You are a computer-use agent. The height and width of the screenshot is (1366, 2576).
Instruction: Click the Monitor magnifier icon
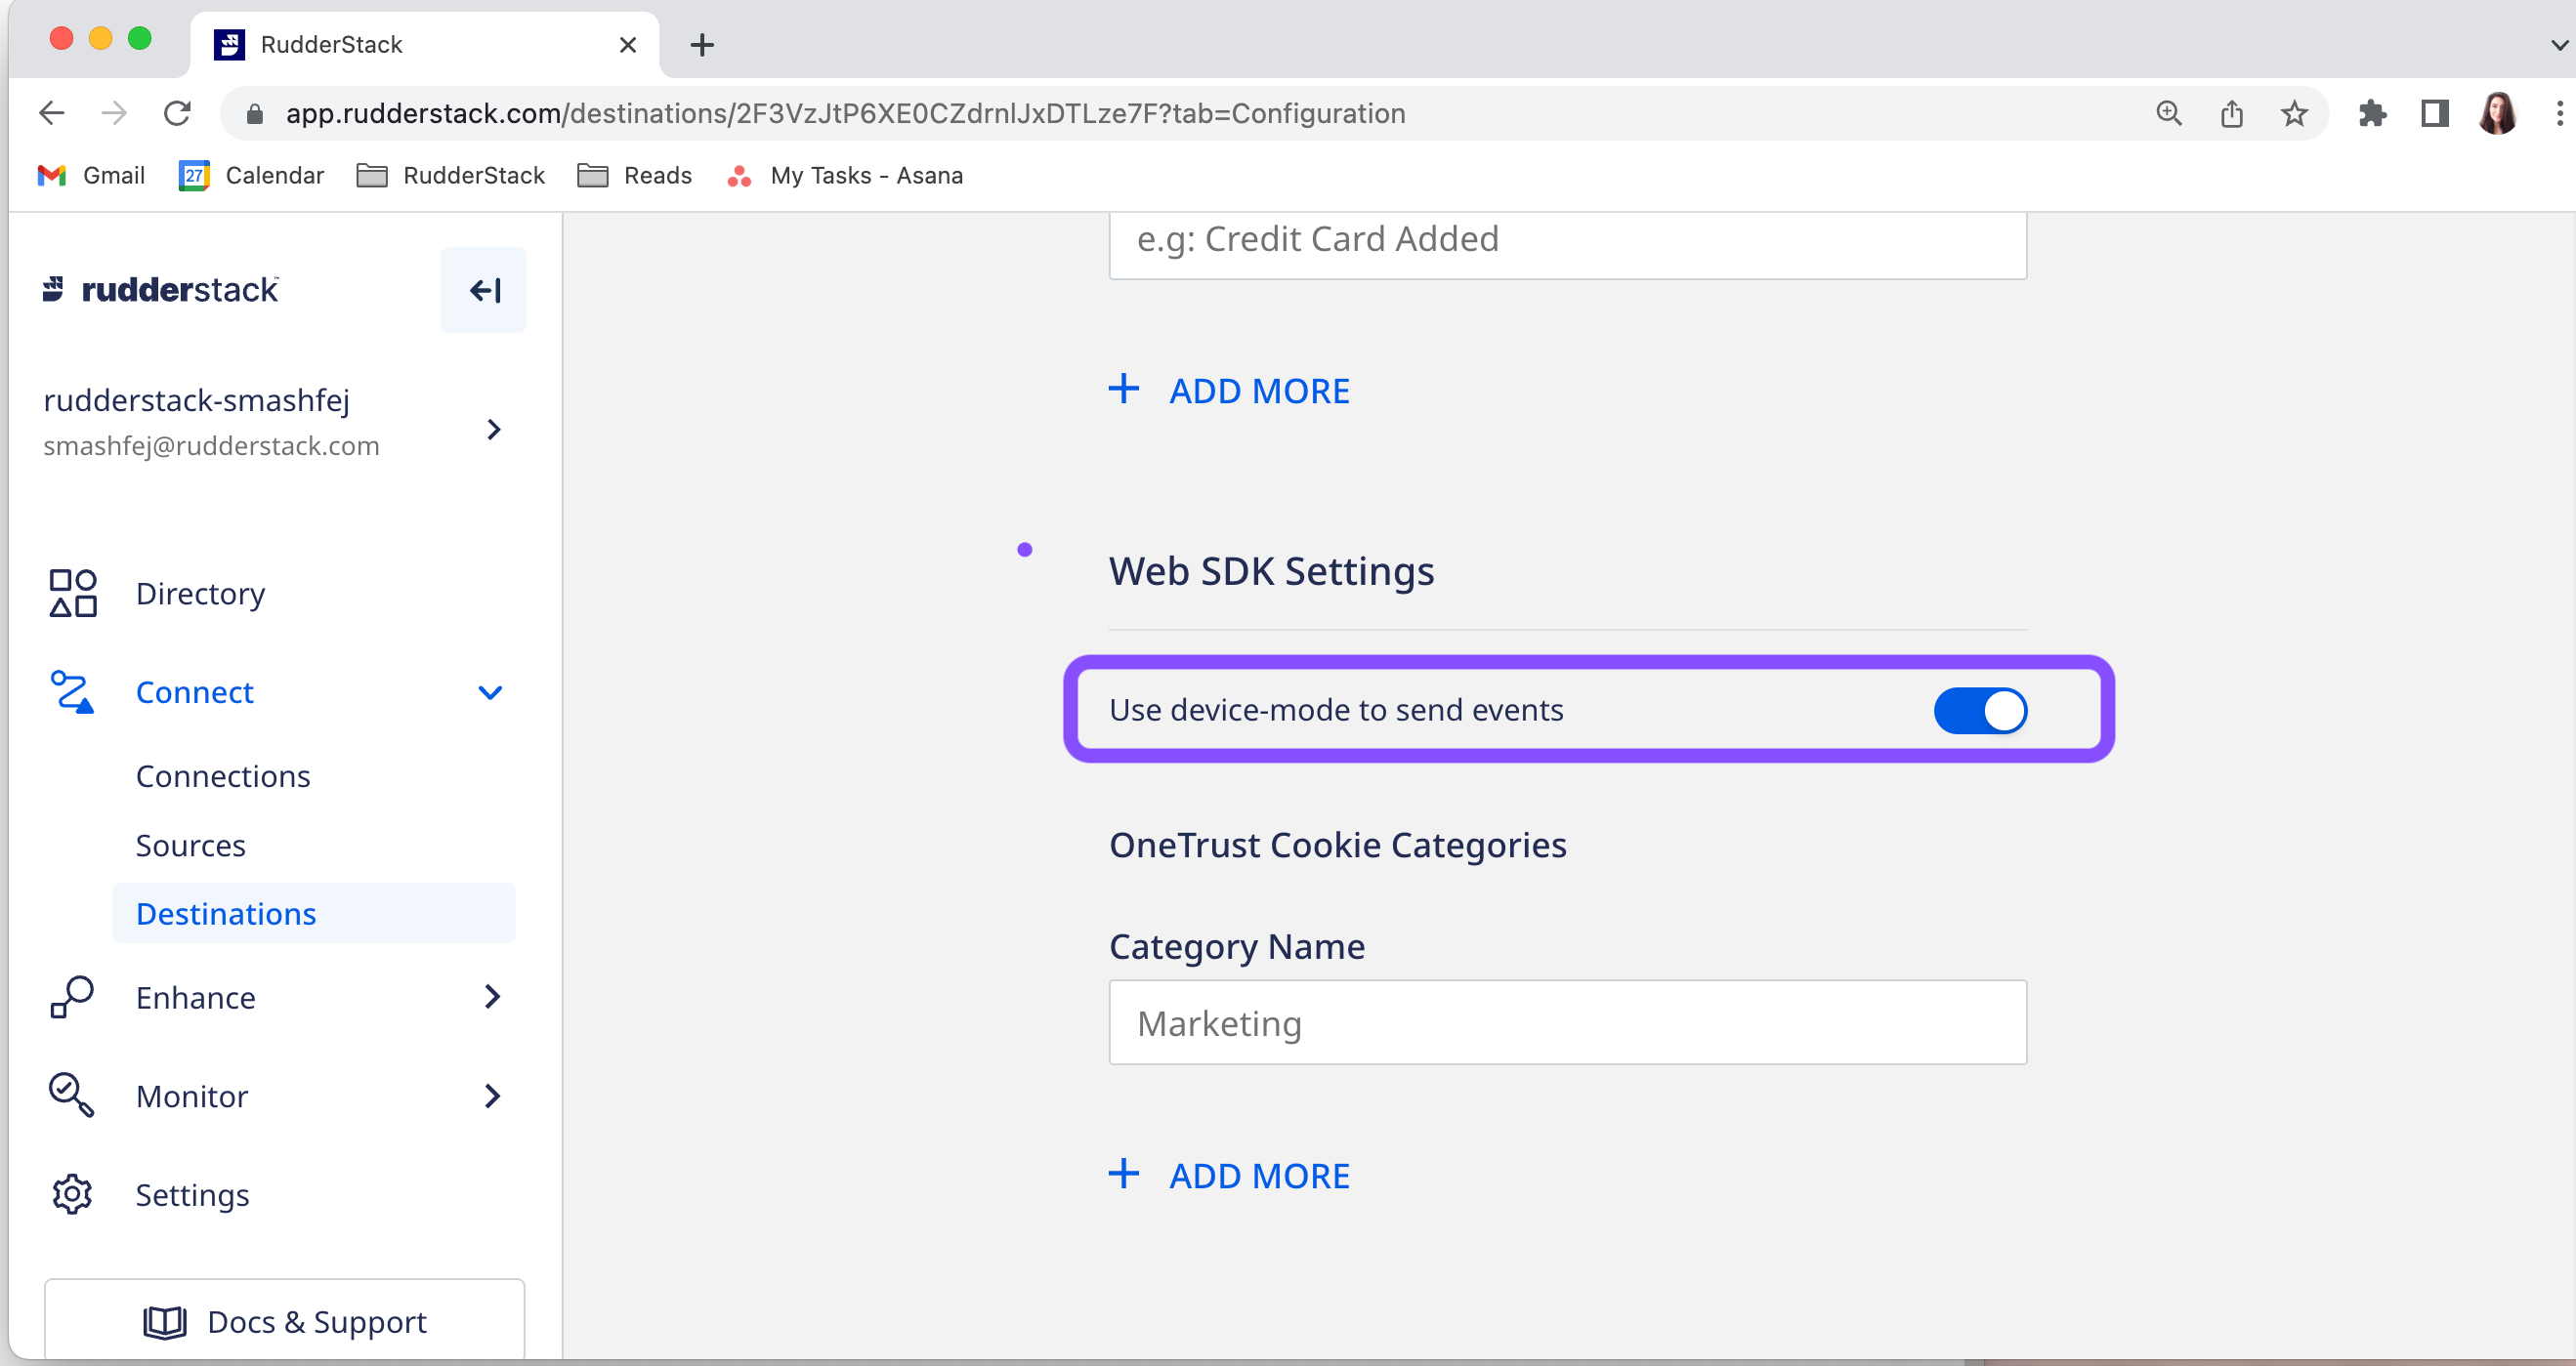[x=71, y=1096]
